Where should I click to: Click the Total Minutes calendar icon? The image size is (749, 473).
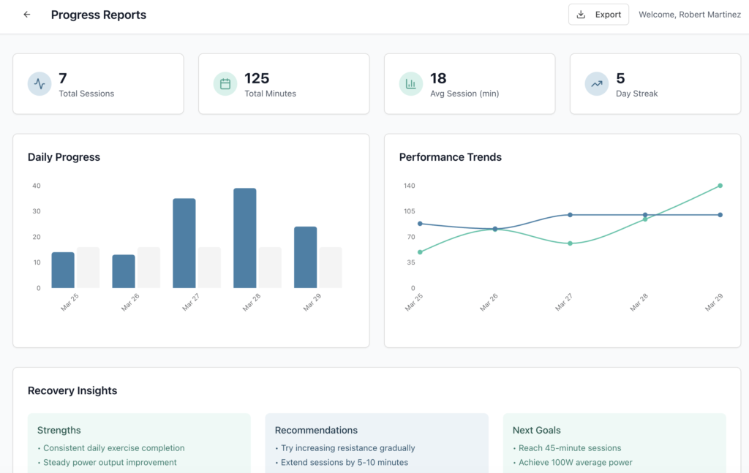[225, 84]
